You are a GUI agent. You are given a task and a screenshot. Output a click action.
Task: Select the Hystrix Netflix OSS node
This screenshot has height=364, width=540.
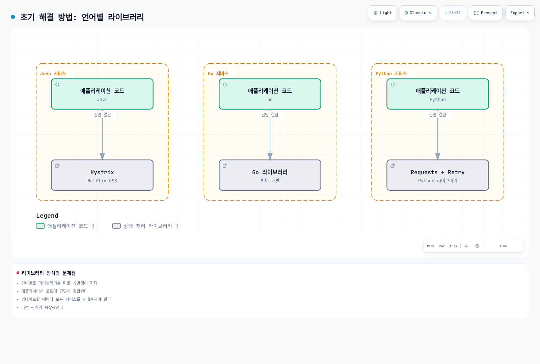pos(102,175)
